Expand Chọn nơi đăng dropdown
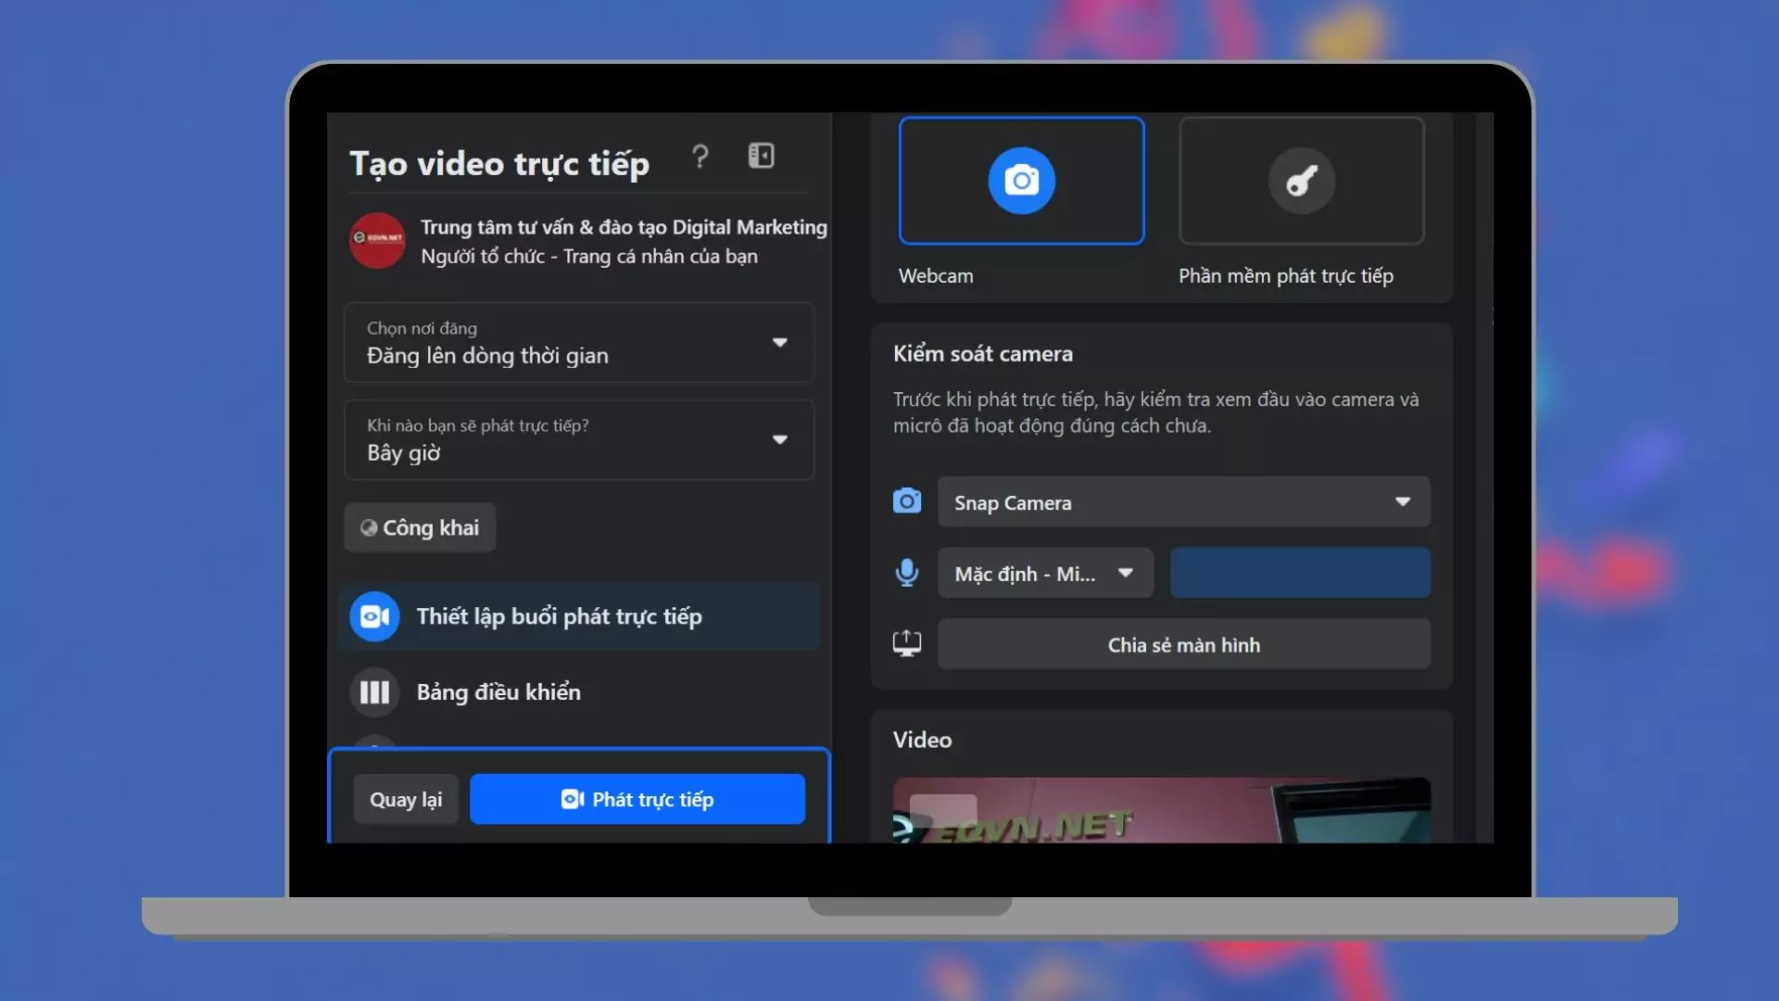Screen dimensions: 1779x1001 coord(579,343)
